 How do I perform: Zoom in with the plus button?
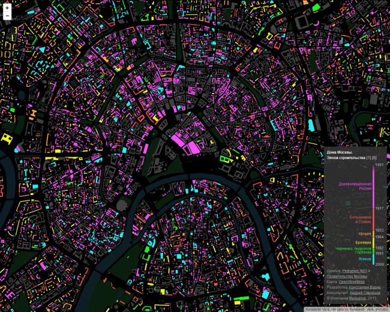[7, 8]
